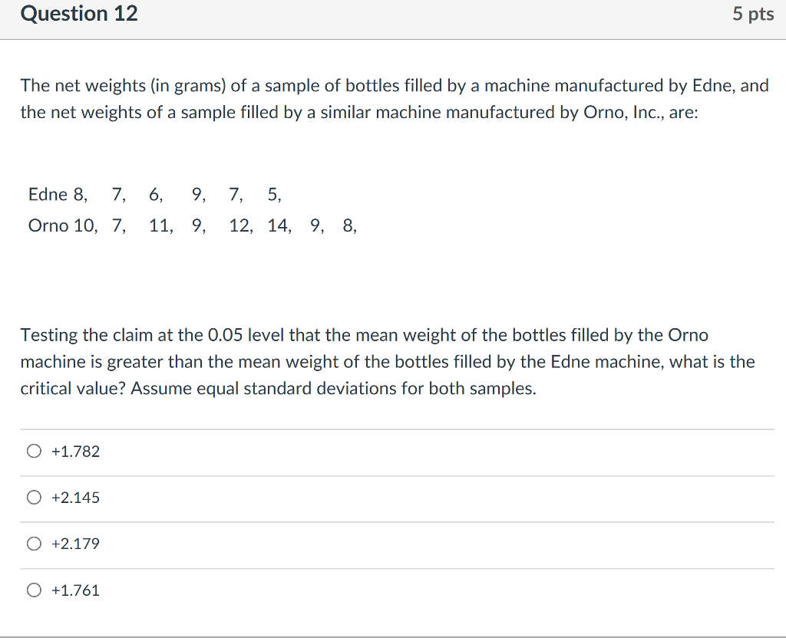Click the +1.782 answer option row
This screenshot has height=641, width=786.
pyautogui.click(x=307, y=451)
